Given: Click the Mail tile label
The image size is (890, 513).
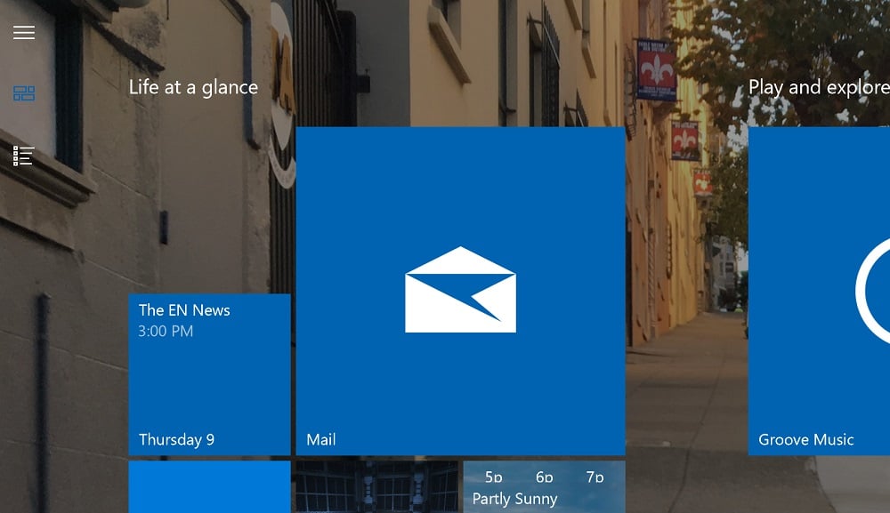Looking at the screenshot, I should click(321, 439).
